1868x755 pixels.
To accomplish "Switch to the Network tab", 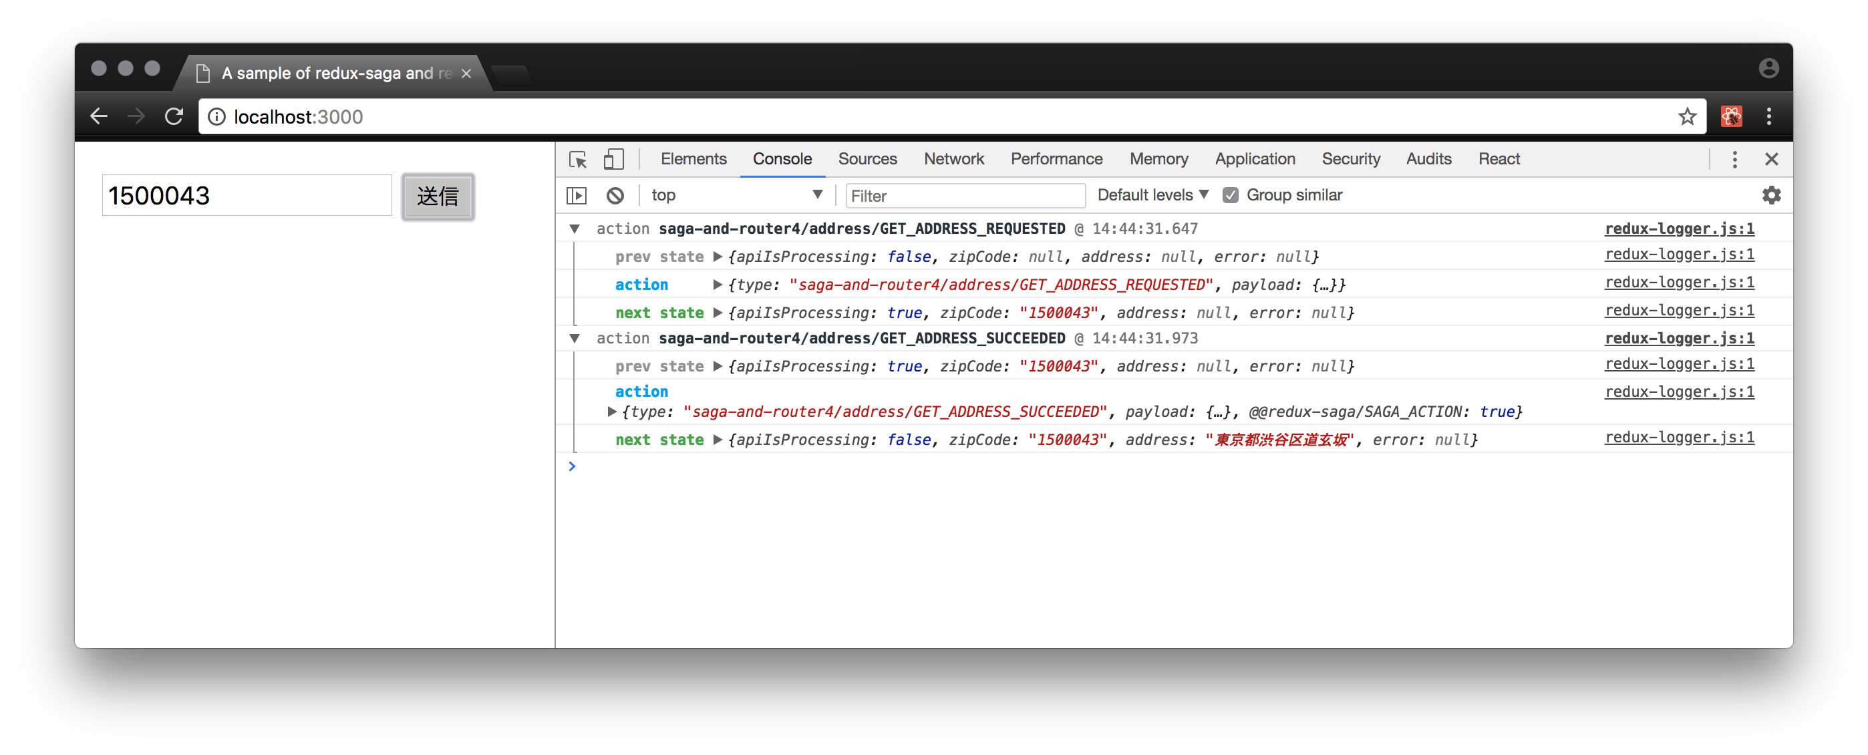I will [x=954, y=158].
